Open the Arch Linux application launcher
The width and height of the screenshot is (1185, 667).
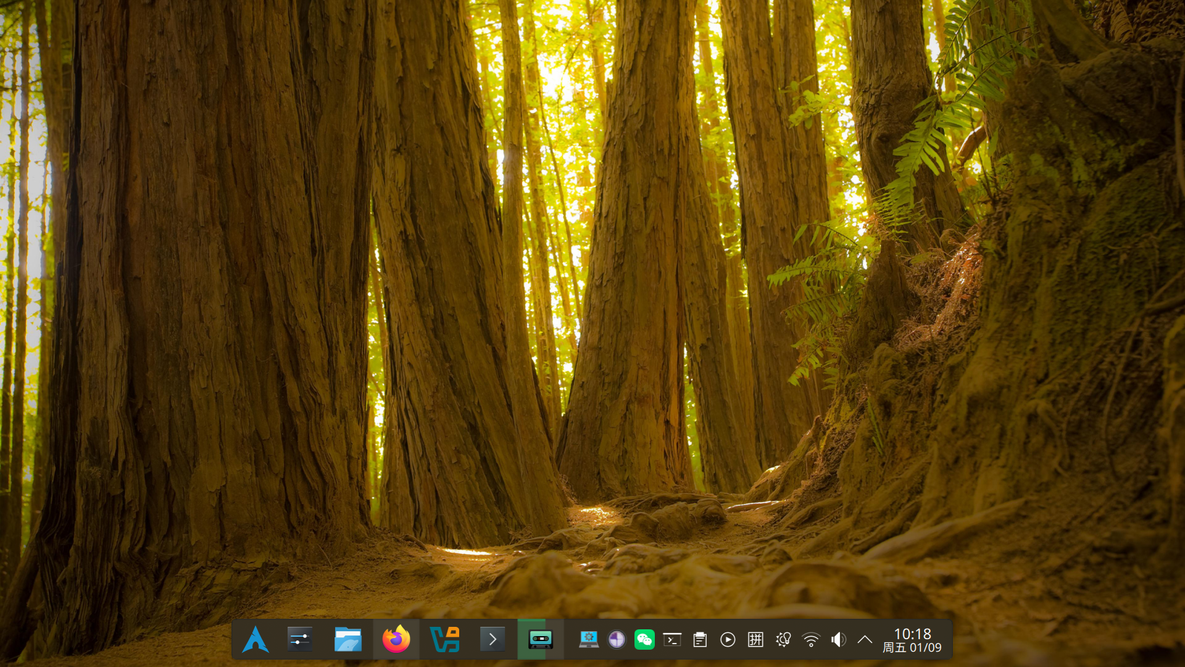(x=256, y=639)
